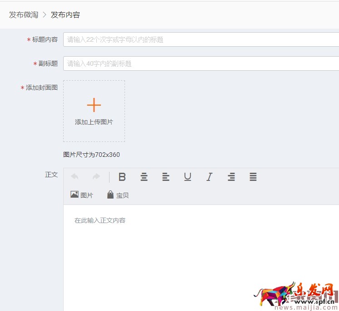
Task: Toggle italic formatting
Action: pos(209,177)
